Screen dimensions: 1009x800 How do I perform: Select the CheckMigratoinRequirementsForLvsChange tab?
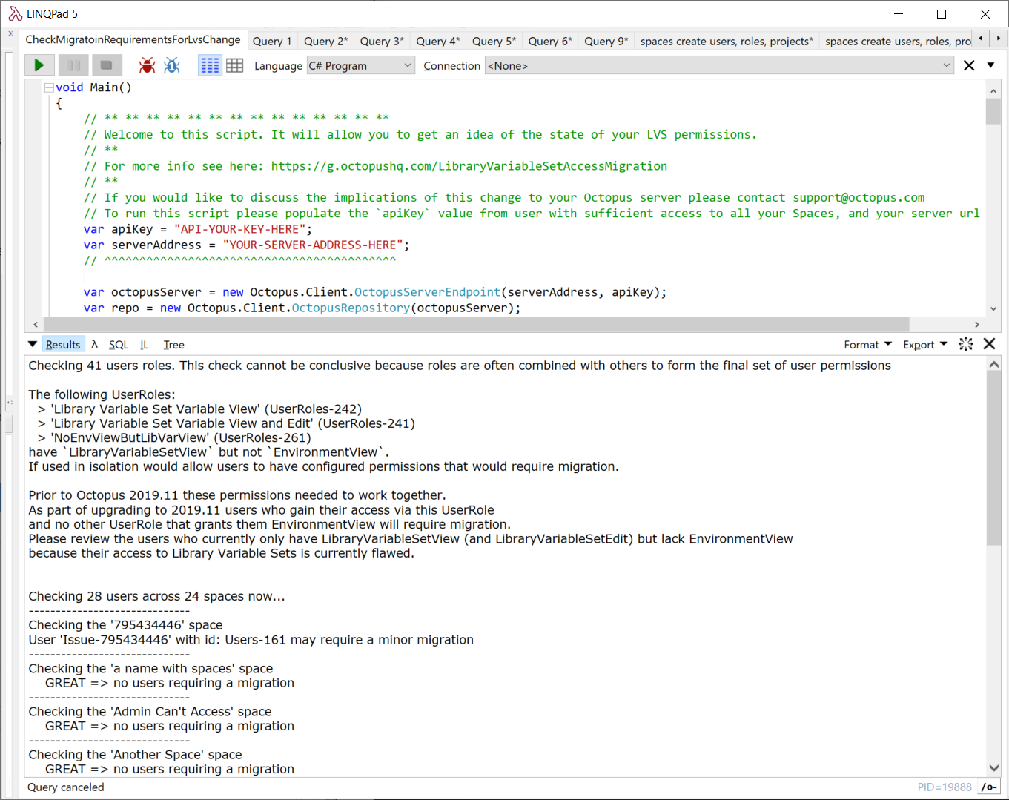132,39
